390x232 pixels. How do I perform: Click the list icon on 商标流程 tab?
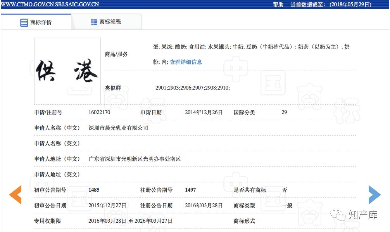pyautogui.click(x=94, y=22)
